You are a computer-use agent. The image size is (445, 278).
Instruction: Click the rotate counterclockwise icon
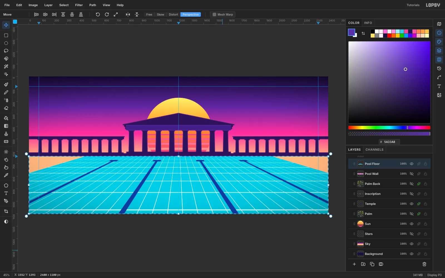(x=98, y=14)
